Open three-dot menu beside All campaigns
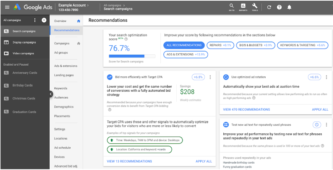333x170 pixels. [x=35, y=20]
